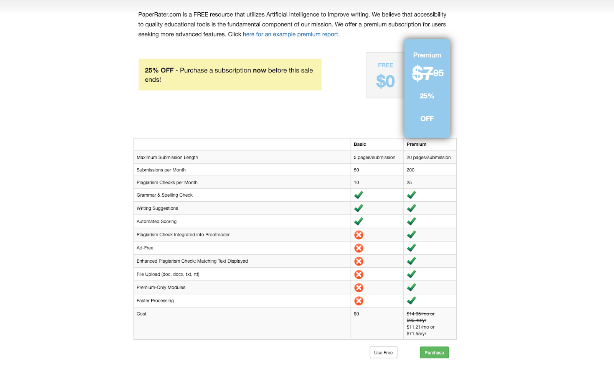Click the Premium checkmark for Writing Suggestions
The height and width of the screenshot is (388, 614).
(411, 208)
